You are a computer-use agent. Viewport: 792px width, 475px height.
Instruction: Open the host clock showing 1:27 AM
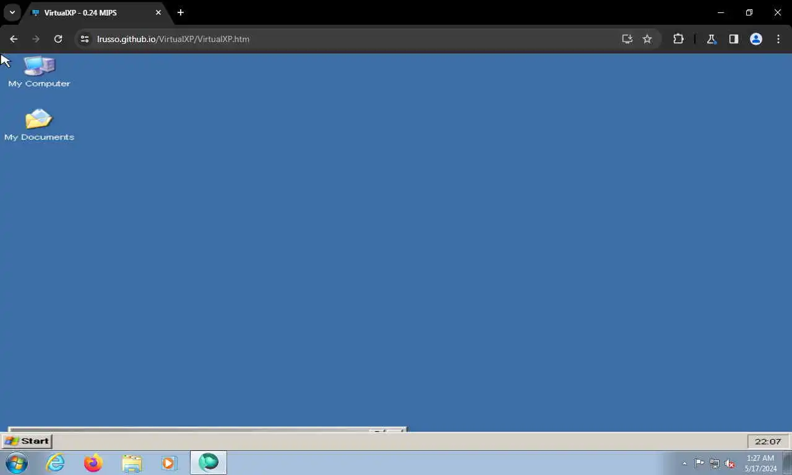tap(760, 463)
